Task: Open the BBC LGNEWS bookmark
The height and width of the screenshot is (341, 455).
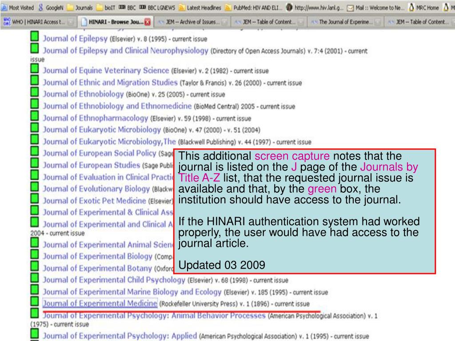Action: [157, 8]
